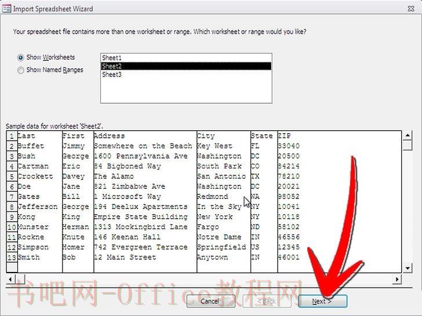Click the 'Springfield' city cell
422x316 pixels.
(224, 247)
